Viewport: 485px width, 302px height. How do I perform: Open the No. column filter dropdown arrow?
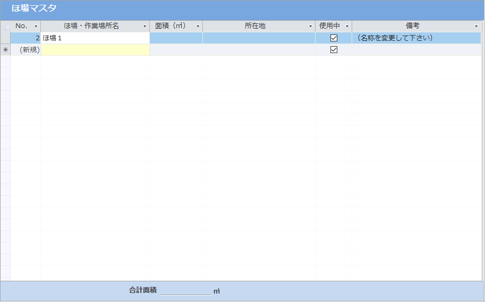36,26
